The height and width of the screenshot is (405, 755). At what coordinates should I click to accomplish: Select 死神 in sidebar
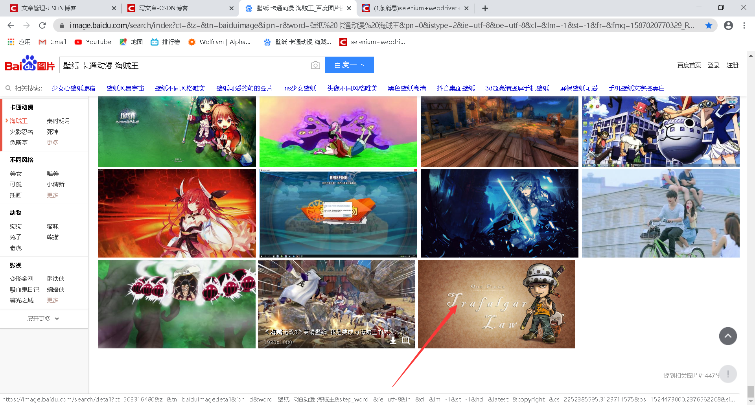tap(52, 132)
